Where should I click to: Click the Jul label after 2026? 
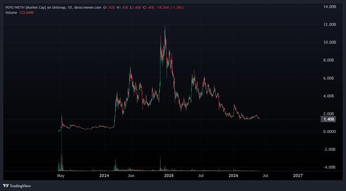click(265, 176)
